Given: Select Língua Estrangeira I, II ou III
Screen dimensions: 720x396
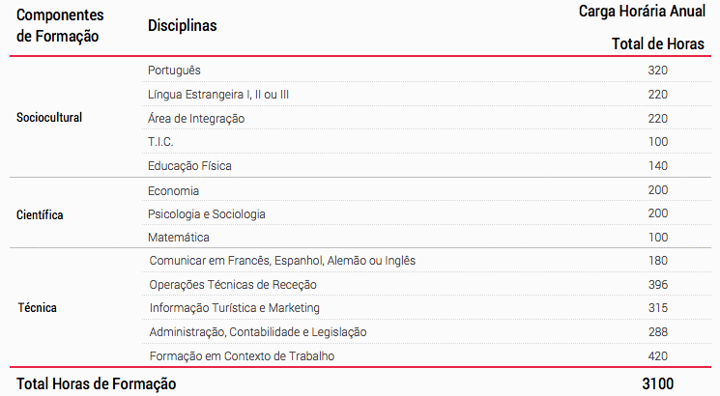Looking at the screenshot, I should click(218, 95).
